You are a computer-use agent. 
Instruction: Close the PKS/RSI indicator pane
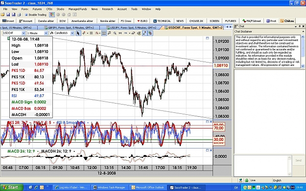point(211,122)
